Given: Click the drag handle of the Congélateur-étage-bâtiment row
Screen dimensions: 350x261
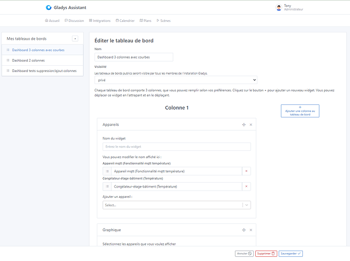Looking at the screenshot, I should 107,186.
